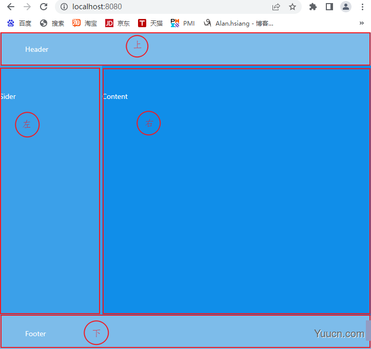This screenshot has width=371, height=349.
Task: Open the extensions puzzle icon
Action: tap(313, 7)
